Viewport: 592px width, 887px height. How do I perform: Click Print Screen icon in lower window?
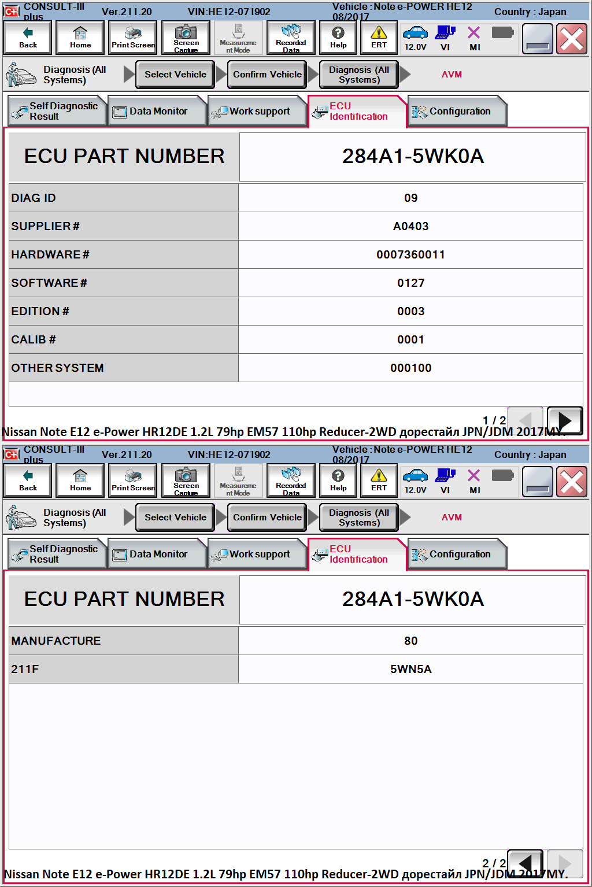pyautogui.click(x=133, y=481)
